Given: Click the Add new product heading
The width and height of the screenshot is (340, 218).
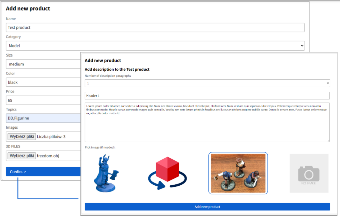Looking at the screenshot, I should [28, 8].
